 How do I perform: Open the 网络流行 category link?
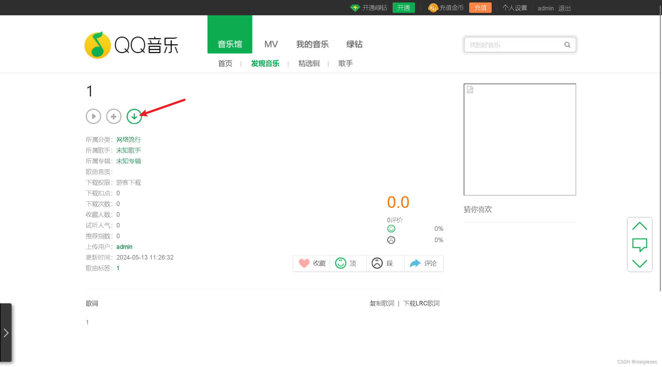point(129,140)
